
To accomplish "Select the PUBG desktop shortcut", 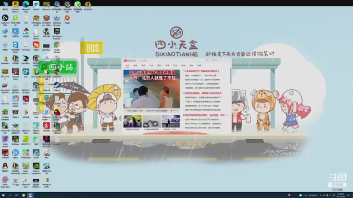I will (5, 72).
